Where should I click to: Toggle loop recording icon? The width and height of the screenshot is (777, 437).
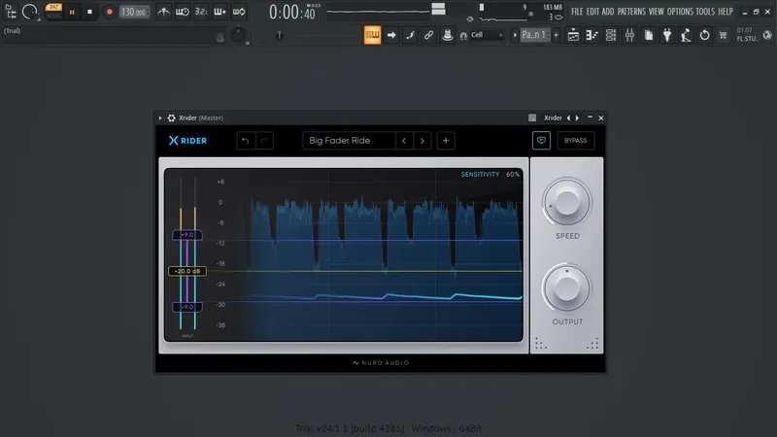pos(239,12)
